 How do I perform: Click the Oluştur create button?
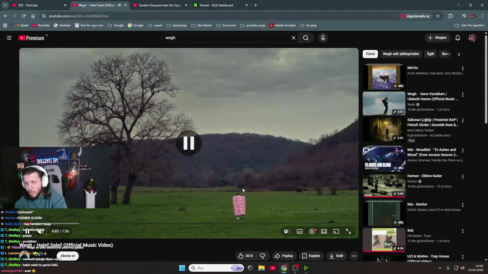click(437, 38)
